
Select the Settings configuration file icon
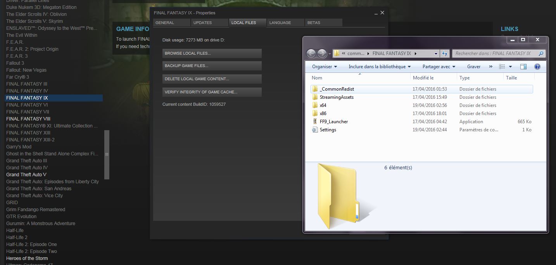click(315, 130)
